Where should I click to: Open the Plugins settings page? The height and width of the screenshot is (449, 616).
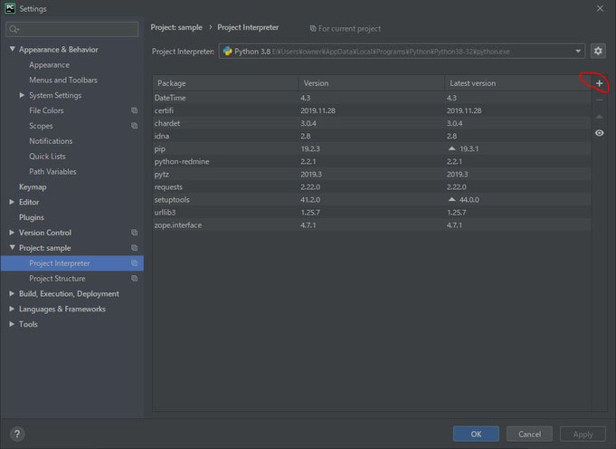[x=32, y=217]
